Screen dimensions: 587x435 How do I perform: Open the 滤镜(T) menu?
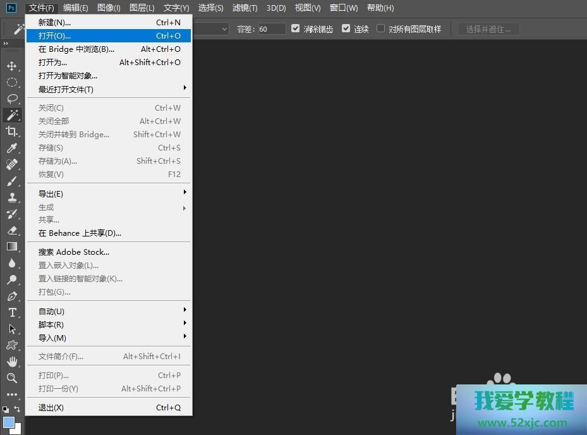(245, 8)
